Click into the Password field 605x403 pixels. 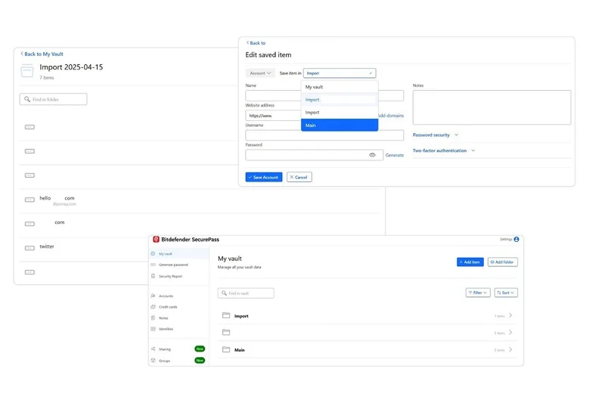click(x=314, y=155)
